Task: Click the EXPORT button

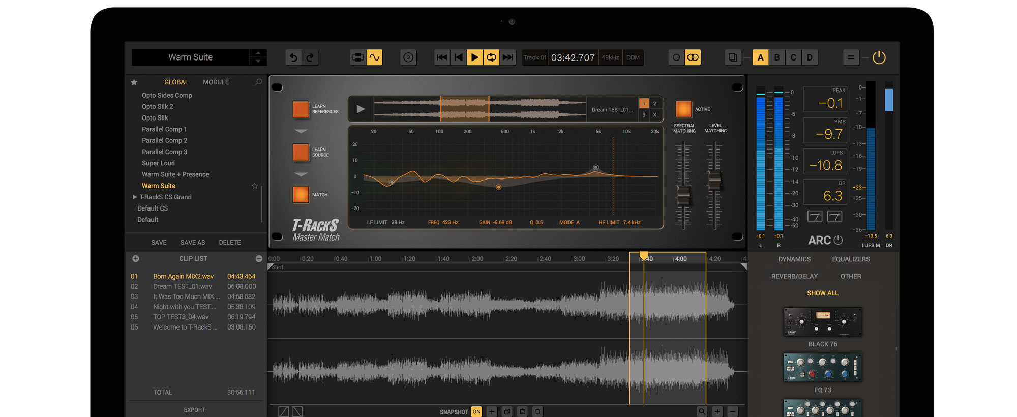Action: point(194,410)
